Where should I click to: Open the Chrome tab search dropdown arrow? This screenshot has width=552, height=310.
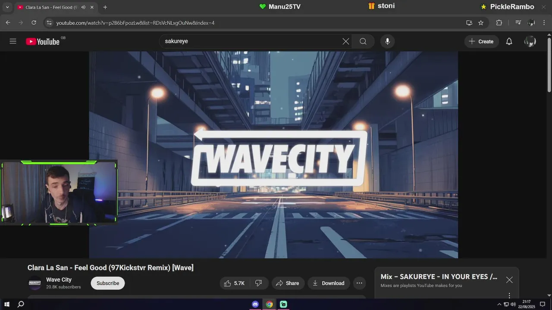7,7
